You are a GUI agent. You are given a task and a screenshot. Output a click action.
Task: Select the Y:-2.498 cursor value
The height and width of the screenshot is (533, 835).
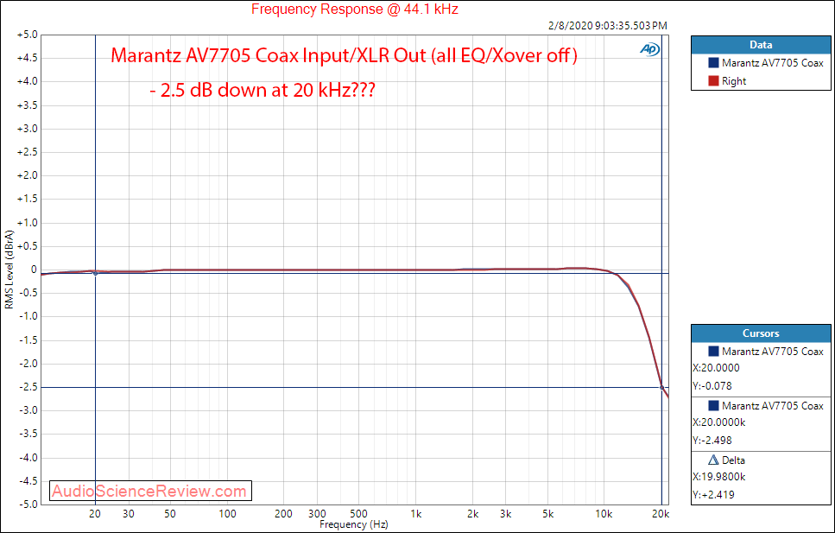click(x=712, y=441)
